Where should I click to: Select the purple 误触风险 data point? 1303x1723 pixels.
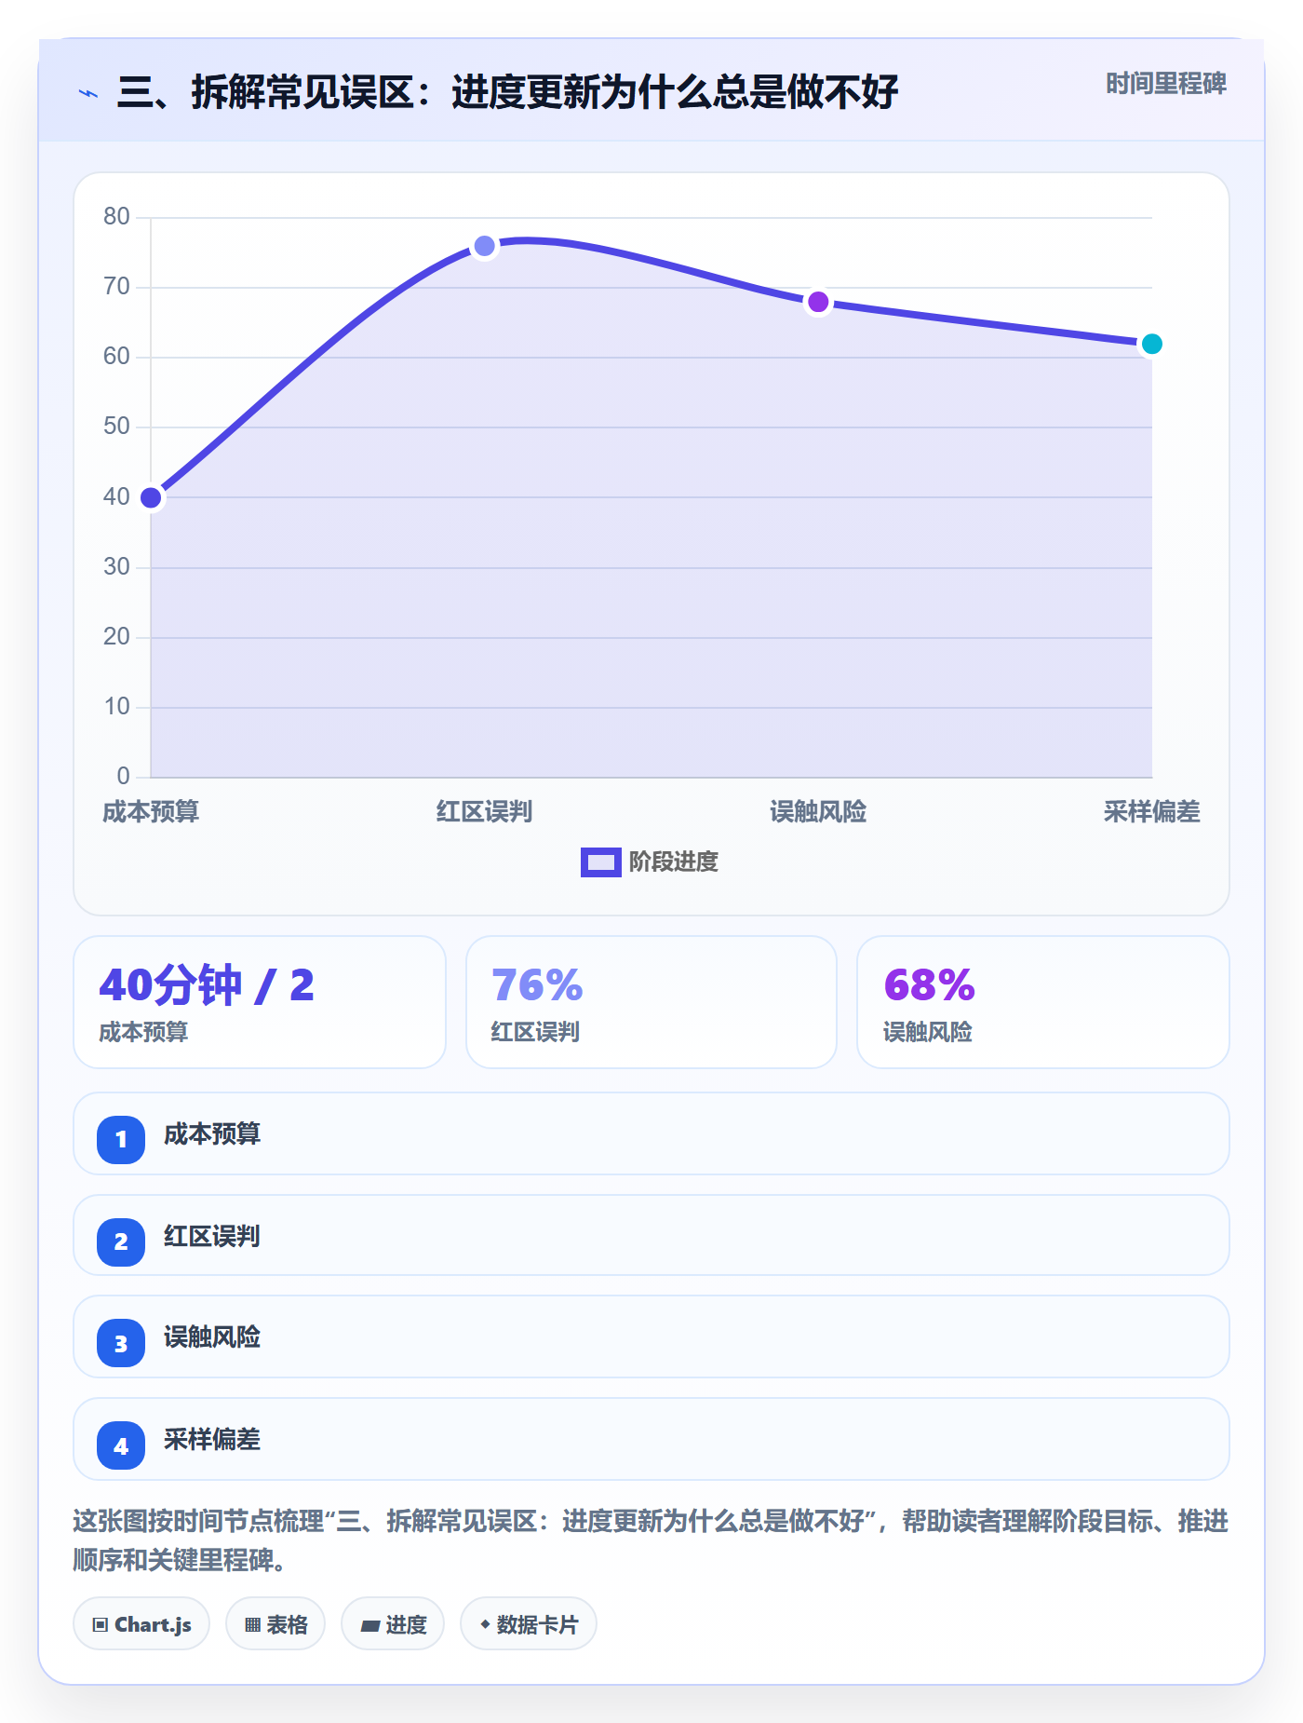click(x=818, y=302)
